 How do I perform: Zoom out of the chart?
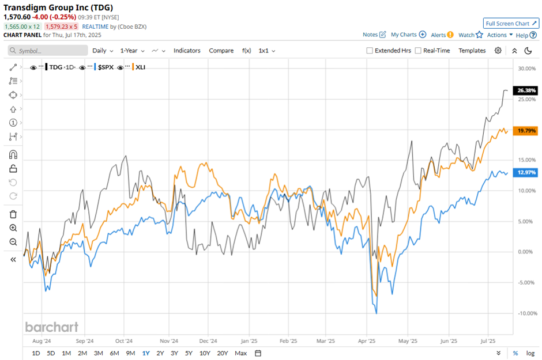pyautogui.click(x=13, y=242)
